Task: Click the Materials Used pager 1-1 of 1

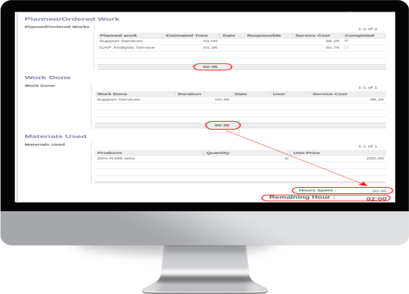Action: click(368, 146)
